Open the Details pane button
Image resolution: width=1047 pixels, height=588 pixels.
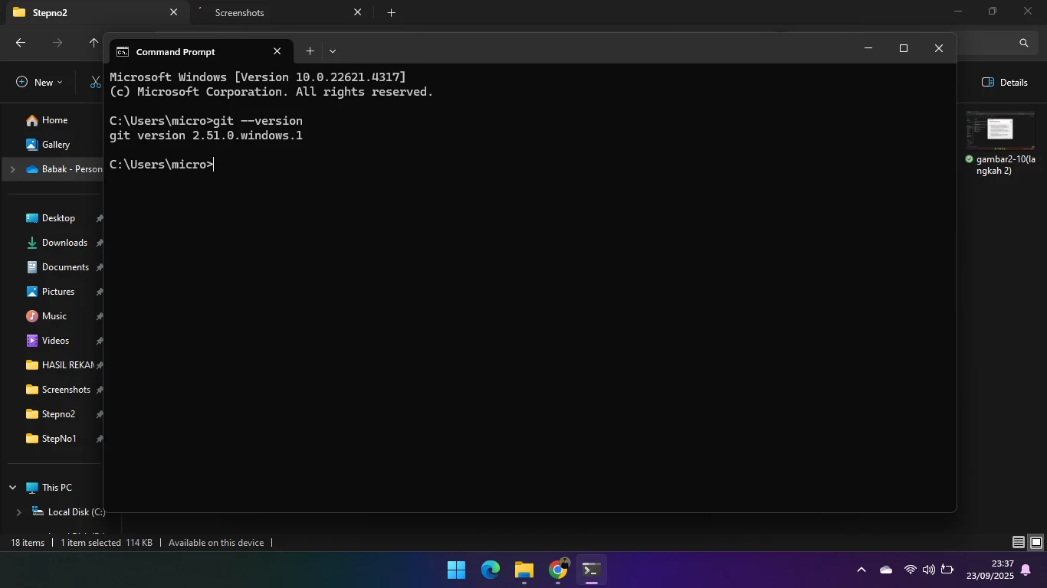1004,82
